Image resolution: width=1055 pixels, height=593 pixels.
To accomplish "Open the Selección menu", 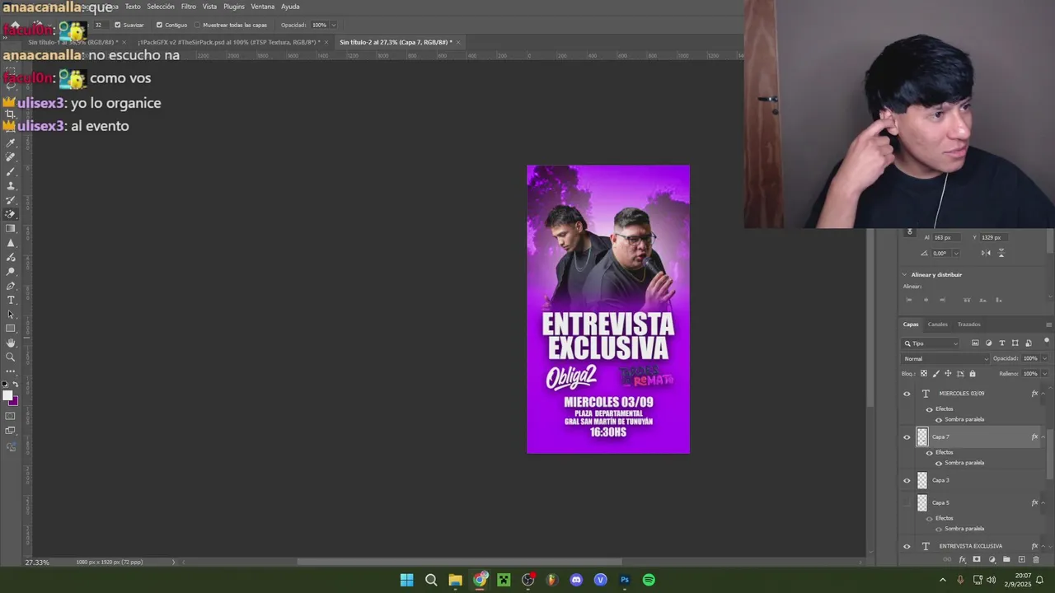I will (x=161, y=7).
